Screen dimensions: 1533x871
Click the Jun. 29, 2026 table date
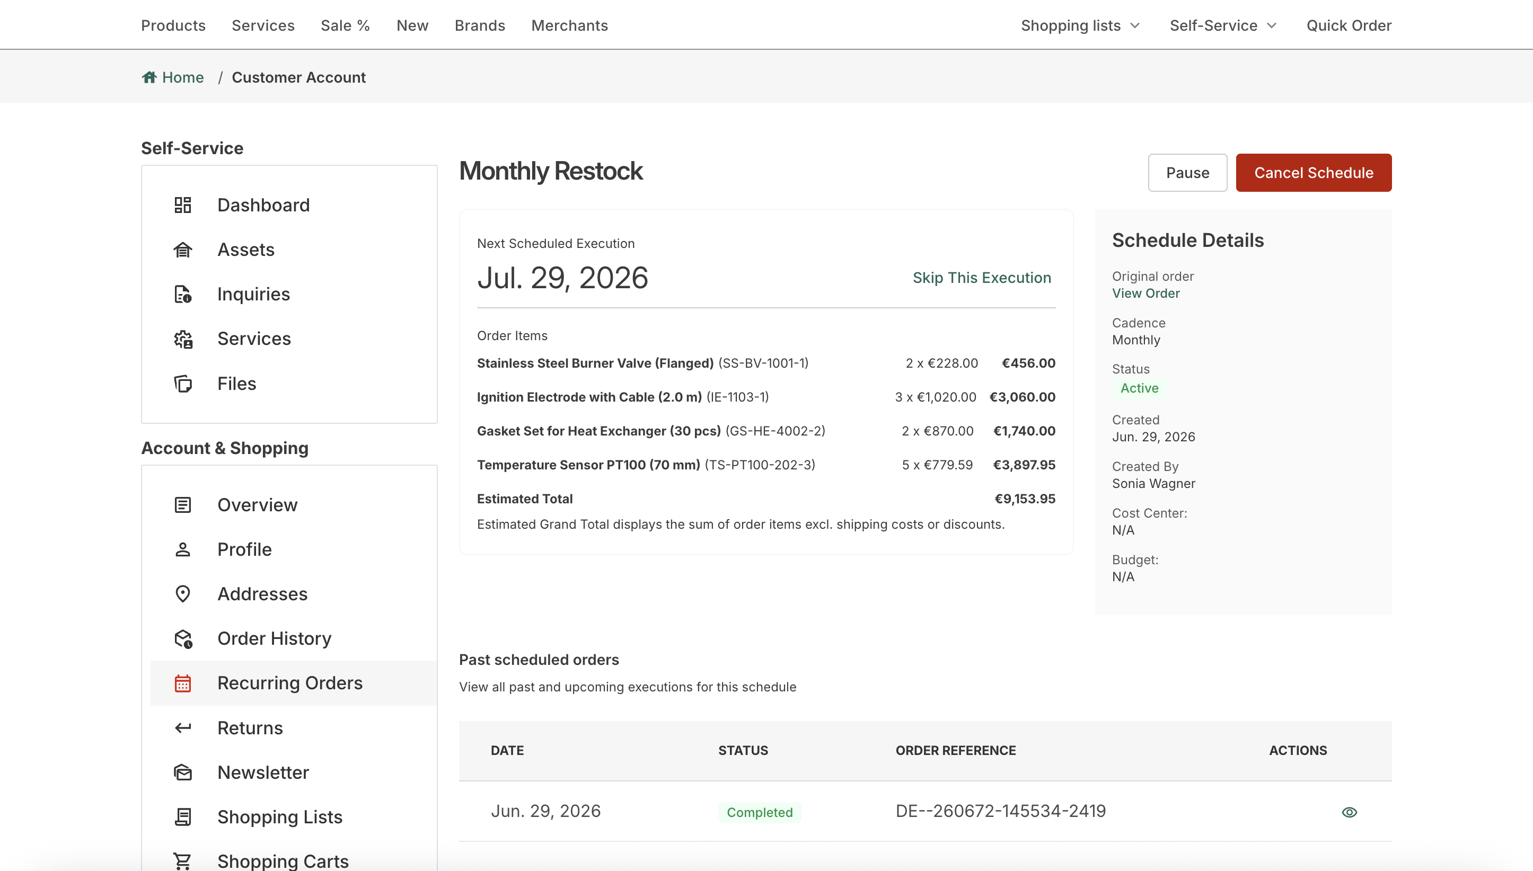click(545, 811)
